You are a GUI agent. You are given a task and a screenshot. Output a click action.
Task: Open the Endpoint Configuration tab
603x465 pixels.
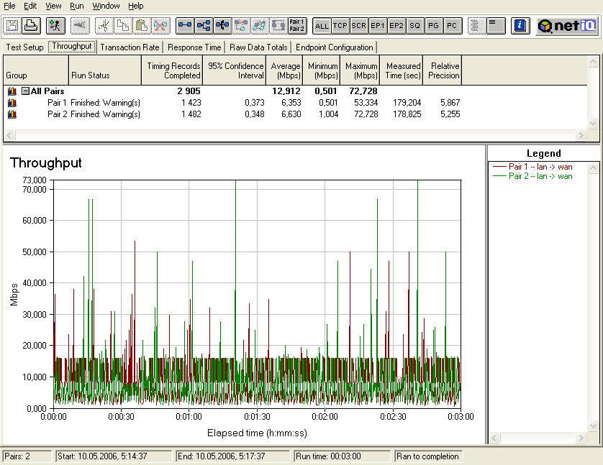(x=335, y=47)
